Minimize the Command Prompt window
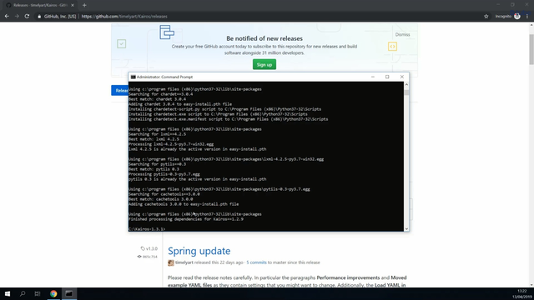Screen dimensions: 534x300 pos(373,77)
